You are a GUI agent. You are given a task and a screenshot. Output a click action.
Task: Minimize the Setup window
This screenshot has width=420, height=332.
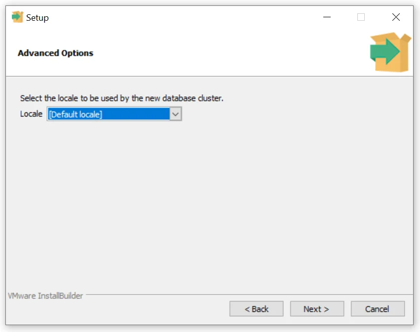pos(327,17)
